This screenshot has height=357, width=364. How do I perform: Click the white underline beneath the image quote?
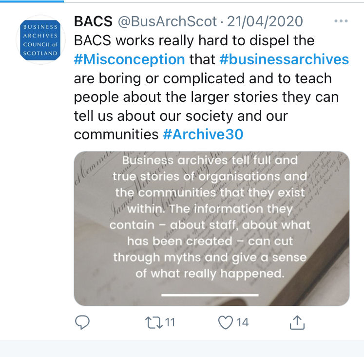click(210, 295)
